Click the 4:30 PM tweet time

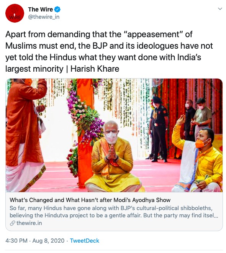pyautogui.click(x=16, y=241)
